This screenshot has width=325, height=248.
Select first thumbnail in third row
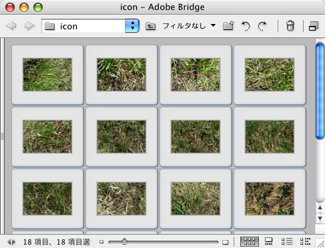(x=47, y=199)
